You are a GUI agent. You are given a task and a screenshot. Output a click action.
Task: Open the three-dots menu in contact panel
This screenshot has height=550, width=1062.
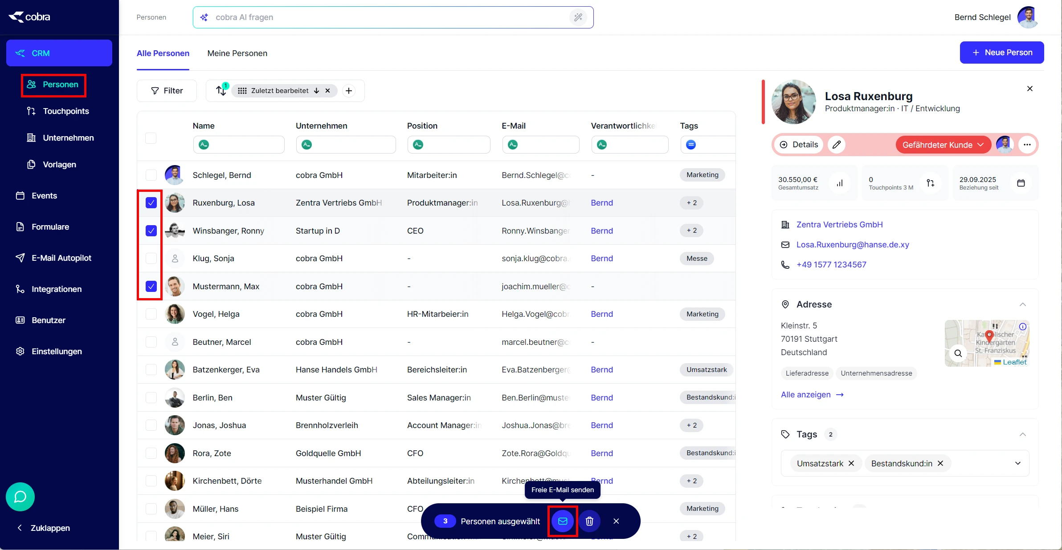(x=1027, y=145)
